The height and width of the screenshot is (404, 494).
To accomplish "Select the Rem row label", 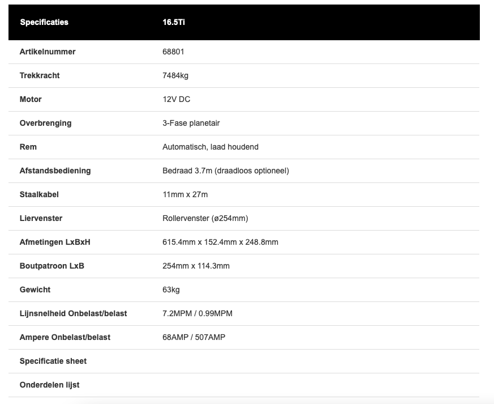I will [x=28, y=147].
